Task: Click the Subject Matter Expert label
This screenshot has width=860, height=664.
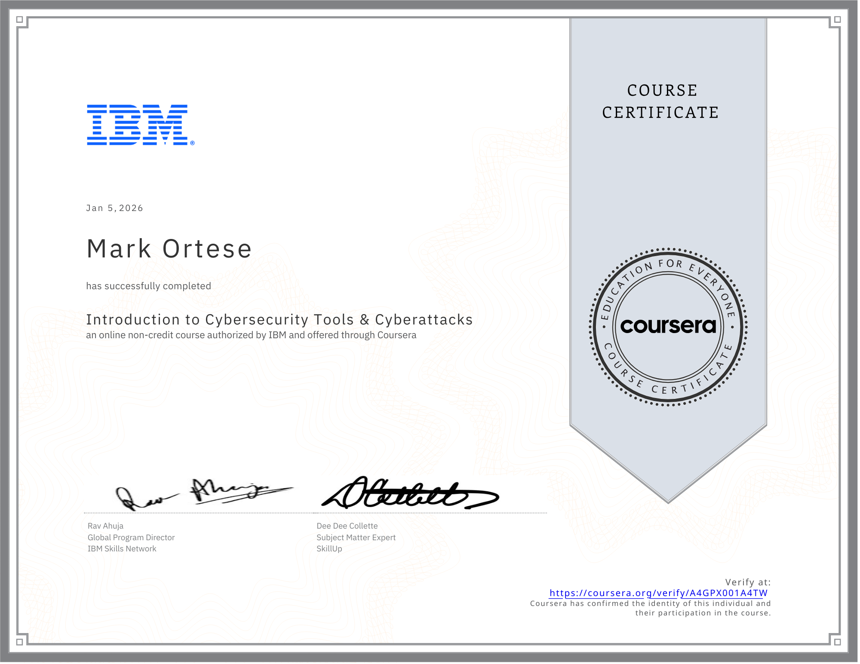Action: point(356,537)
